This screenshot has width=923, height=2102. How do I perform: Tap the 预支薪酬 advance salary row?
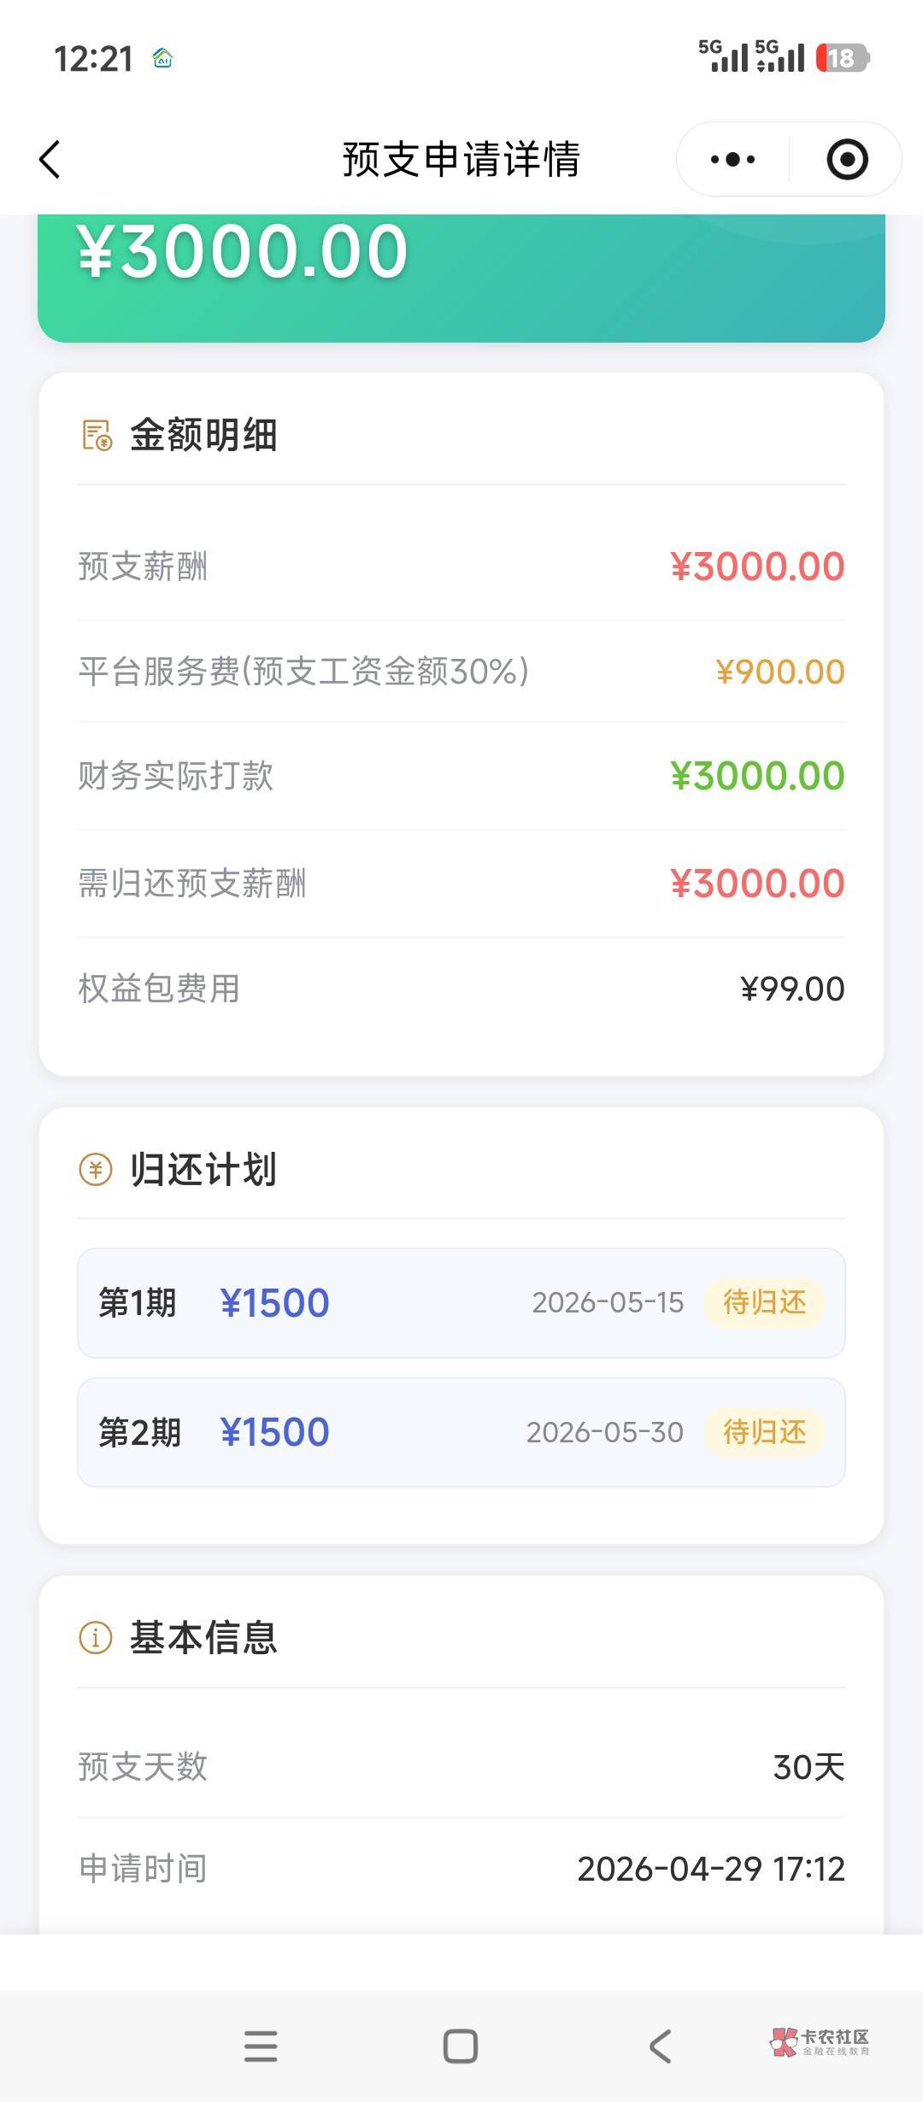click(x=461, y=567)
